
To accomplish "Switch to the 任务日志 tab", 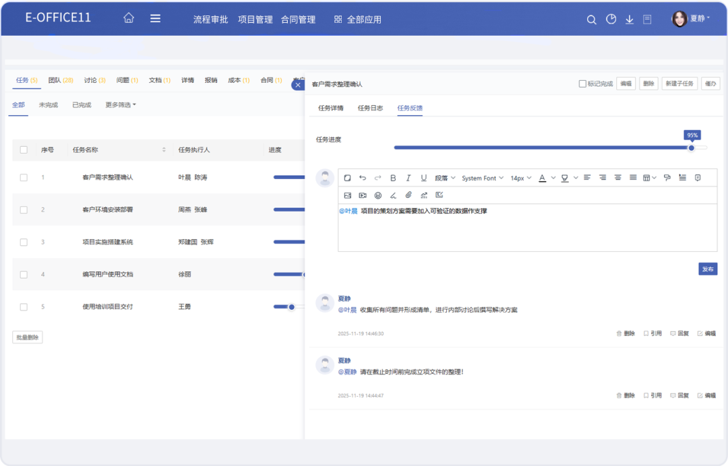I will [x=370, y=108].
